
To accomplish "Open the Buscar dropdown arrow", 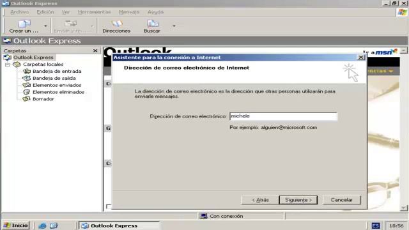I will coord(174,26).
